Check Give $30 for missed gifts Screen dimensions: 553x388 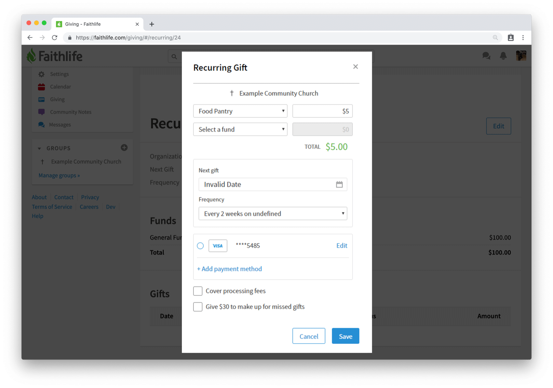coord(198,307)
